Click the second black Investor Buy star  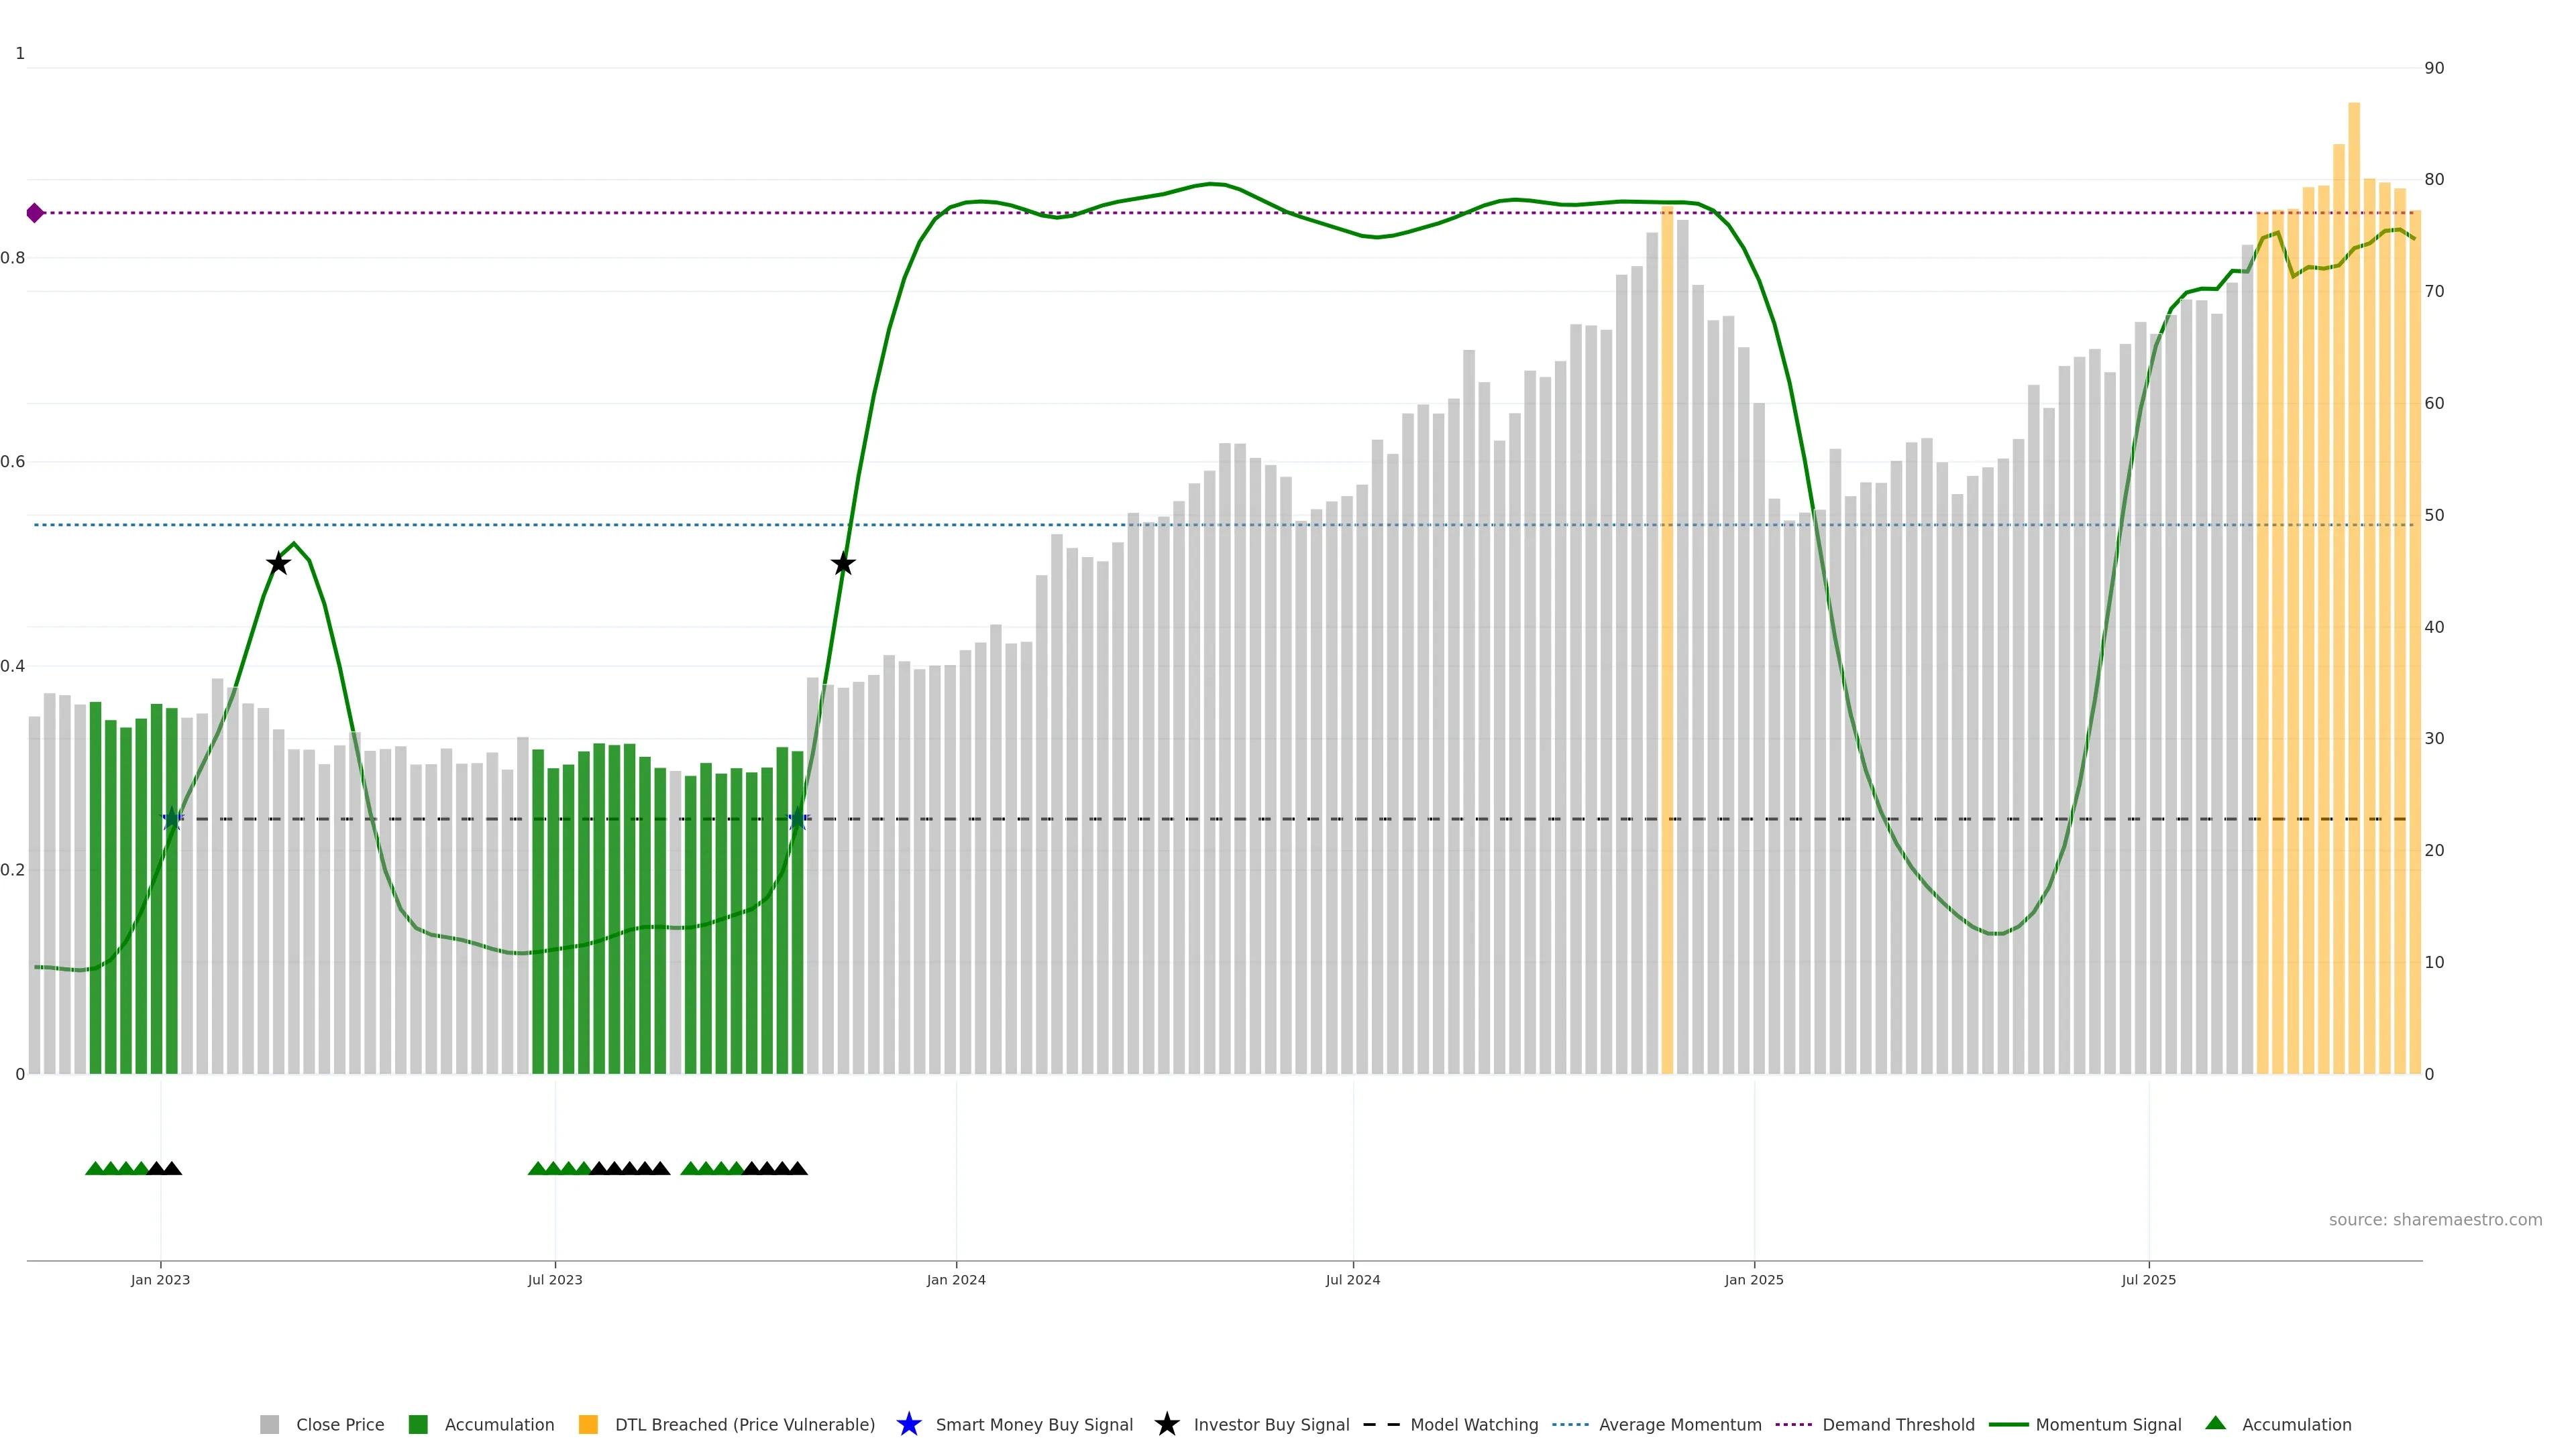843,564
